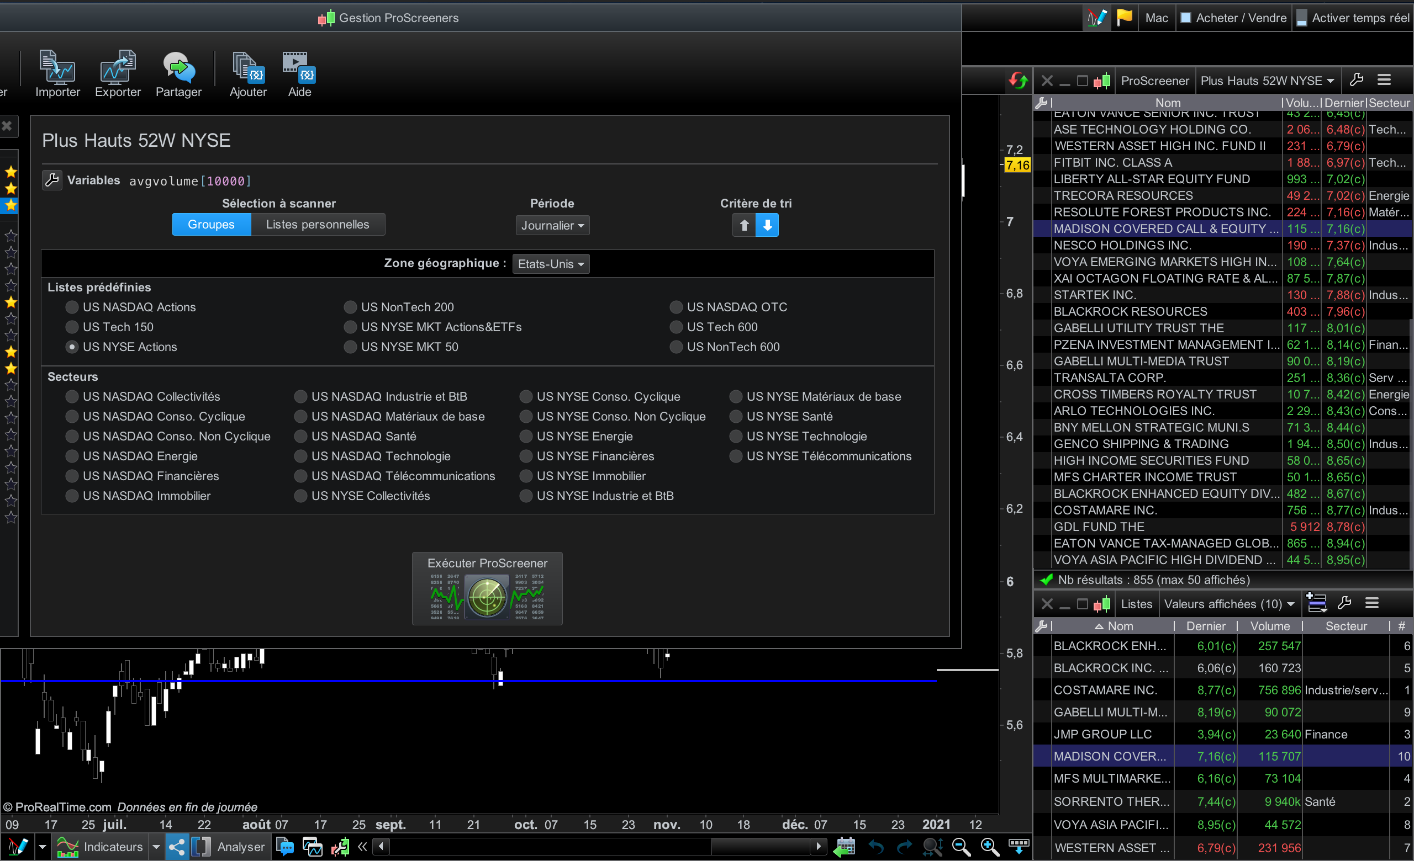Click the Ajouter ProScreener icon
The width and height of the screenshot is (1414, 861).
(x=248, y=69)
